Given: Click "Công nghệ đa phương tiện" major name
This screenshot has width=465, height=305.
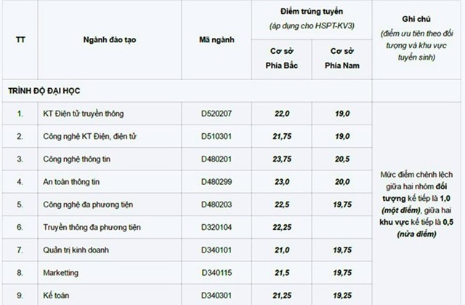Looking at the screenshot, I should [x=89, y=205].
